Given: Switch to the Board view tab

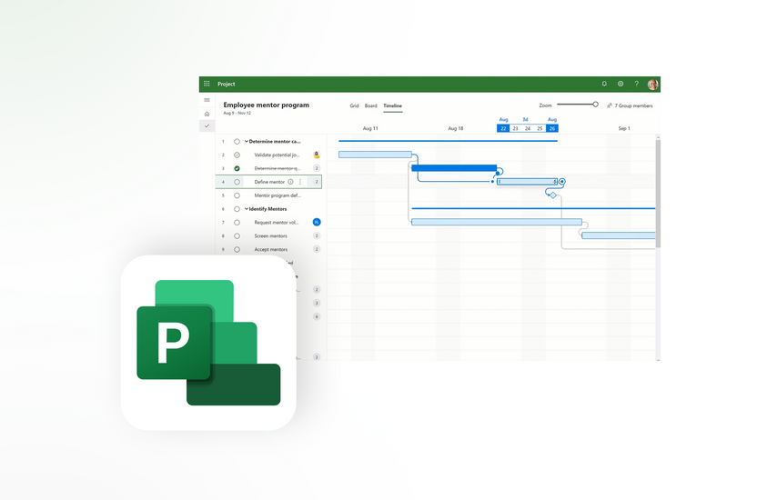Looking at the screenshot, I should coord(370,106).
